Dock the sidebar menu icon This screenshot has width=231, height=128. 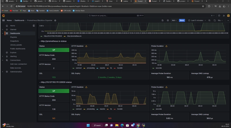pos(34,26)
